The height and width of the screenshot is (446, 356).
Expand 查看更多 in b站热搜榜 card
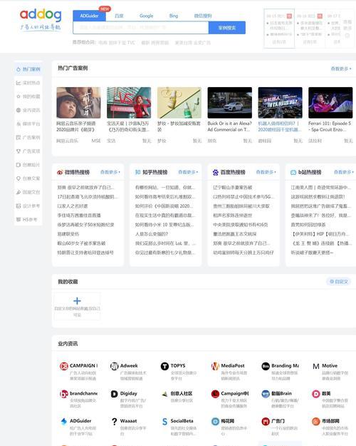(x=343, y=172)
